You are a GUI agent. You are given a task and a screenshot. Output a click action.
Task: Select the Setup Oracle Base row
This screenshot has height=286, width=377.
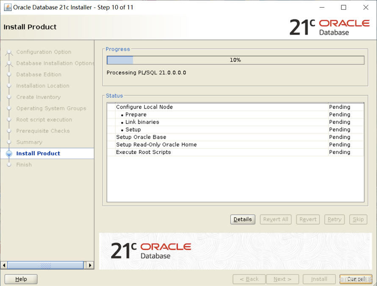click(236, 137)
